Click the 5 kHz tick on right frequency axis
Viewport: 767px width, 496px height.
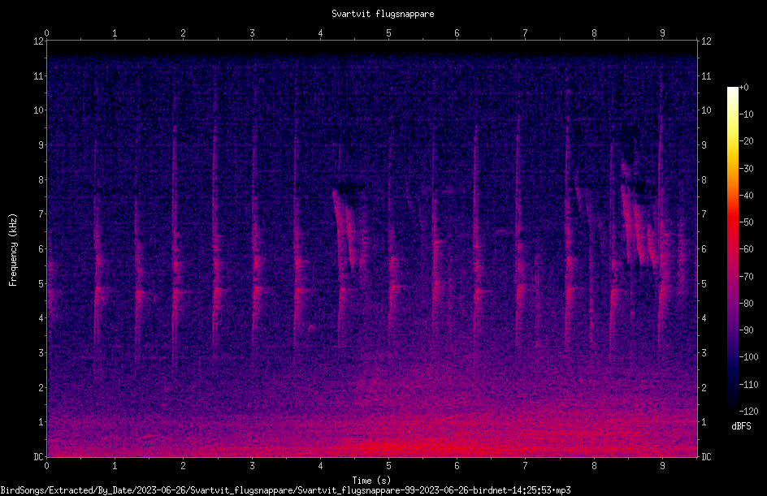(x=704, y=283)
